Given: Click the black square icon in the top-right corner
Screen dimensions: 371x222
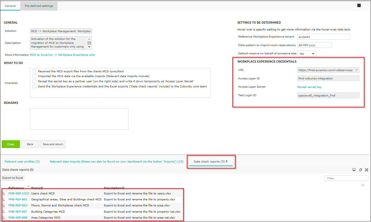Looking at the screenshot, I should pyautogui.click(x=359, y=5).
